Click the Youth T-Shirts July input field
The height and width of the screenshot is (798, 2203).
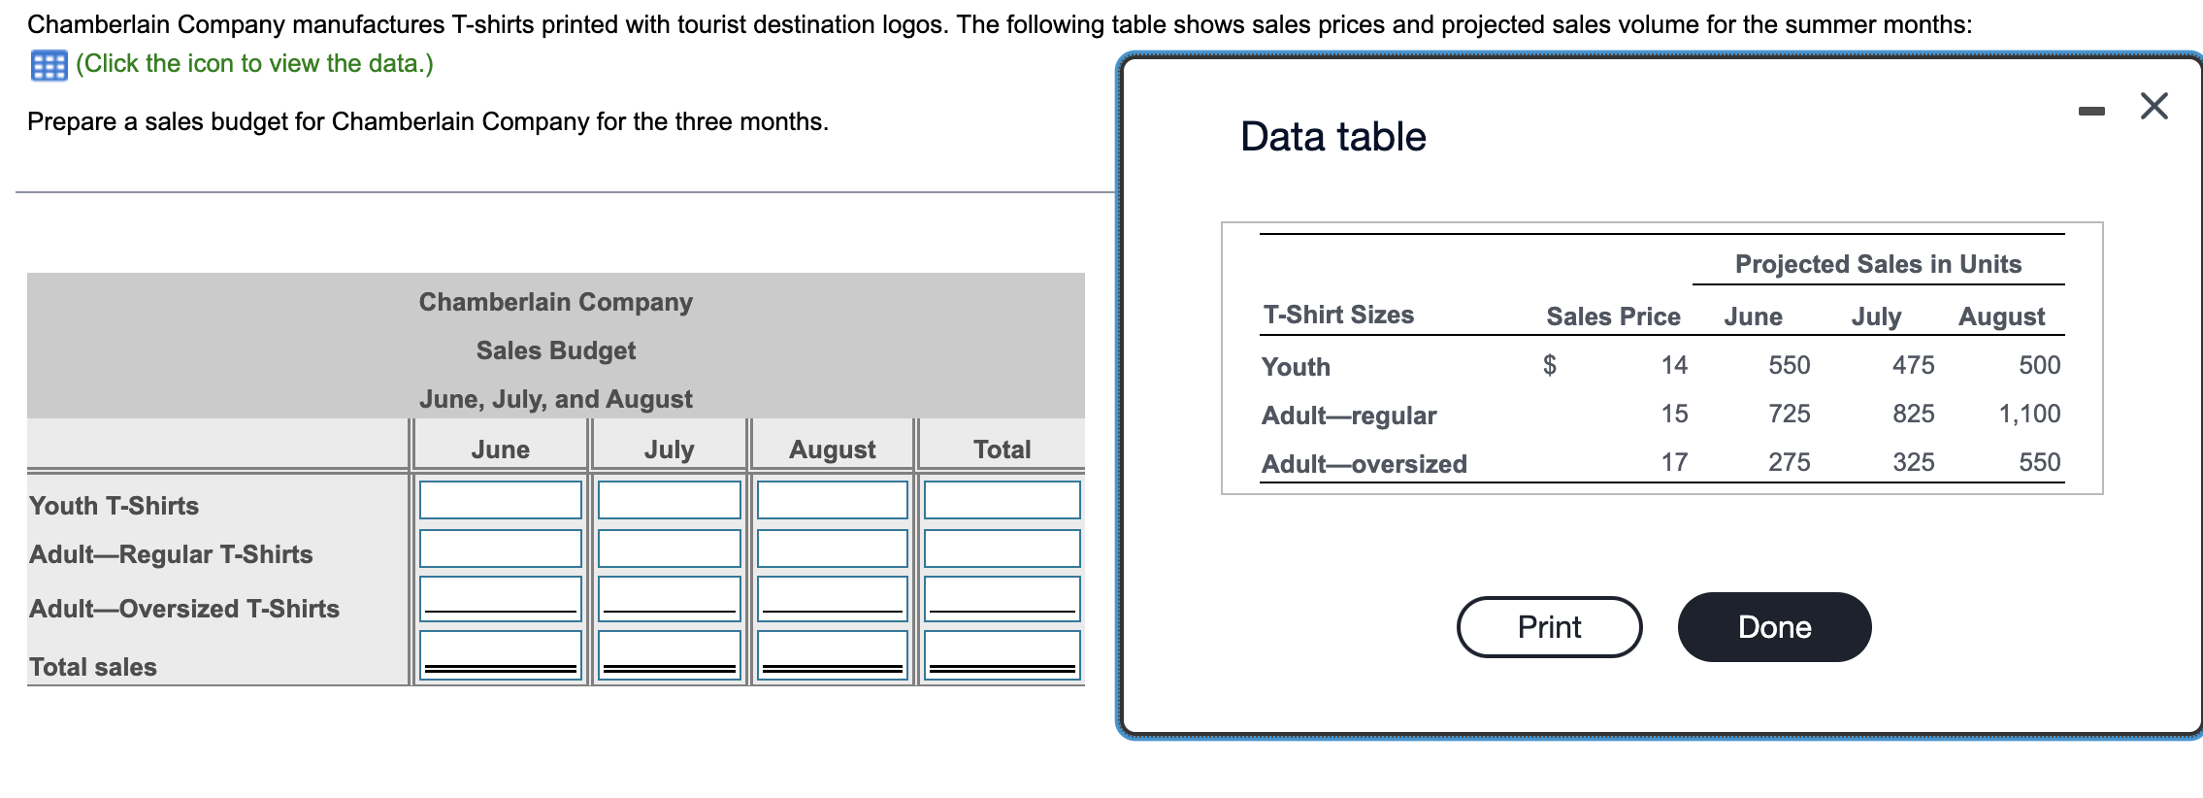point(668,499)
